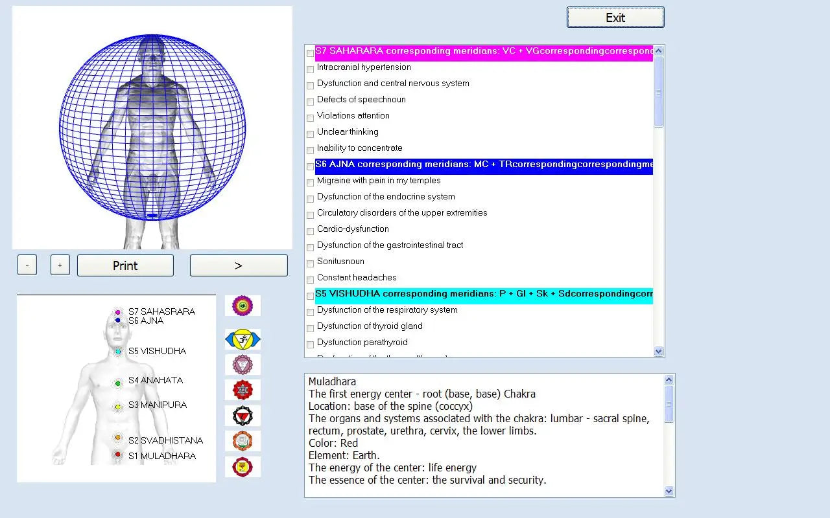The height and width of the screenshot is (518, 830).
Task: Select the black icon with red triangle
Action: click(x=243, y=416)
